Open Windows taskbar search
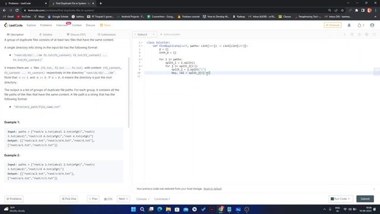Image resolution: width=380 pixels, height=214 pixels. [142, 209]
